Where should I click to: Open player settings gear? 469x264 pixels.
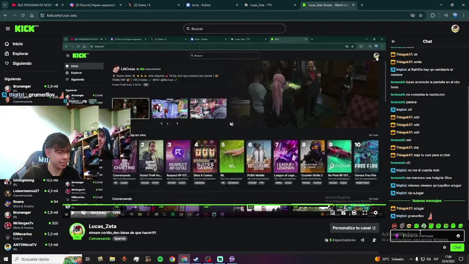(376, 213)
